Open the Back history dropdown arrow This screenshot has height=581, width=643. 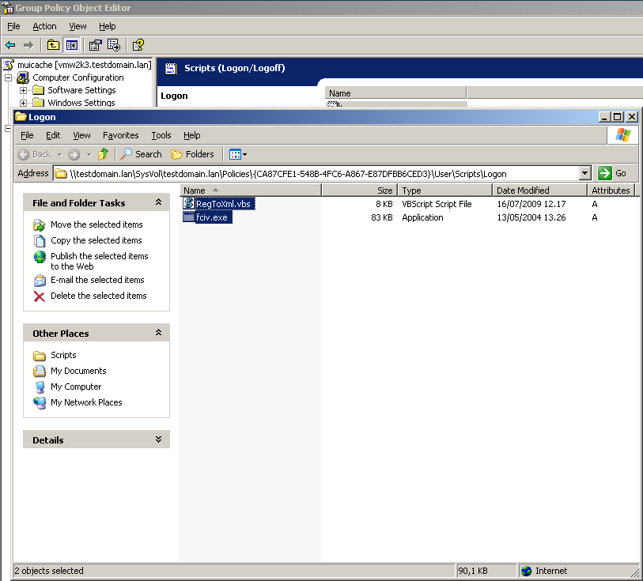point(60,155)
